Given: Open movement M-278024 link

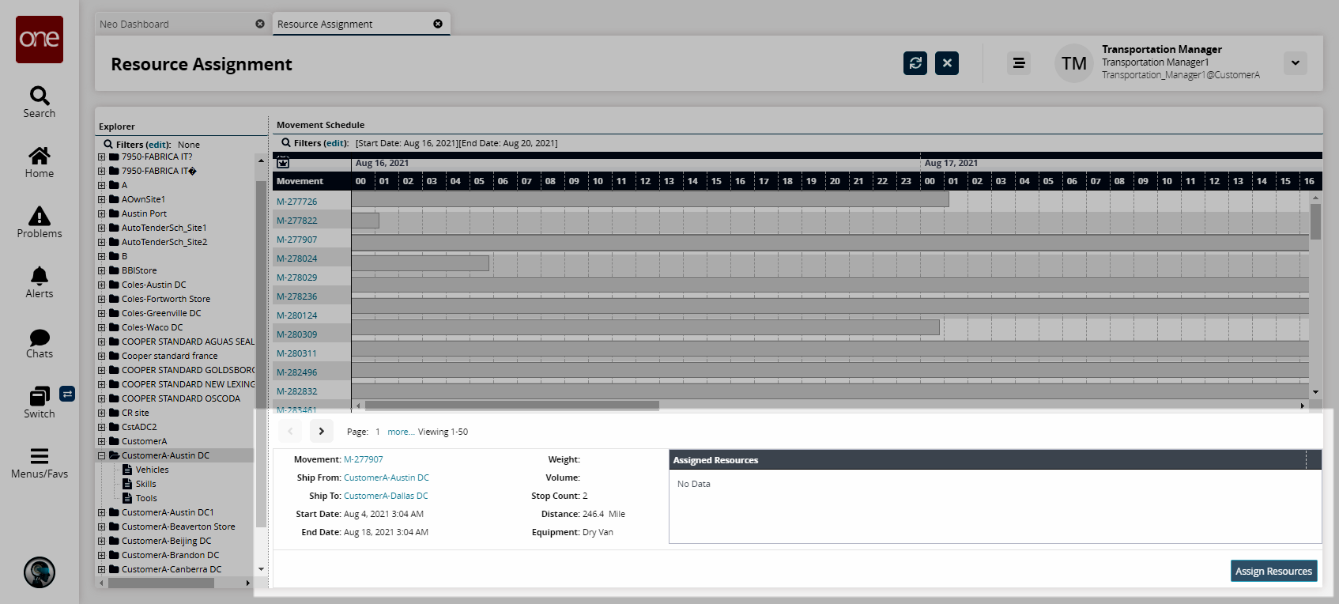Looking at the screenshot, I should pyautogui.click(x=296, y=259).
